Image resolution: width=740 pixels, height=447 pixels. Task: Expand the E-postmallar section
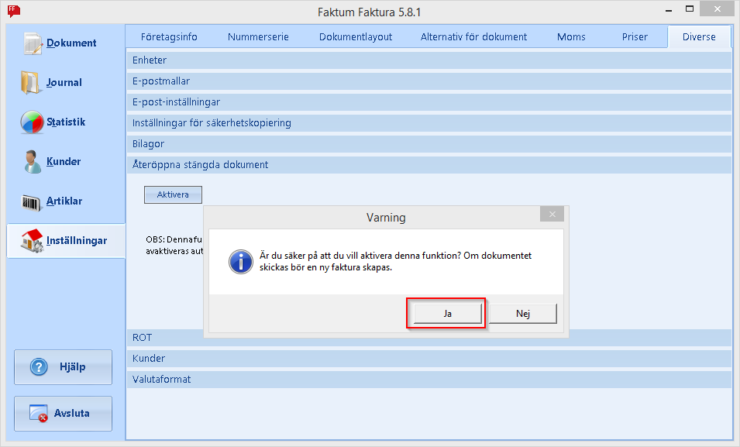pos(429,81)
